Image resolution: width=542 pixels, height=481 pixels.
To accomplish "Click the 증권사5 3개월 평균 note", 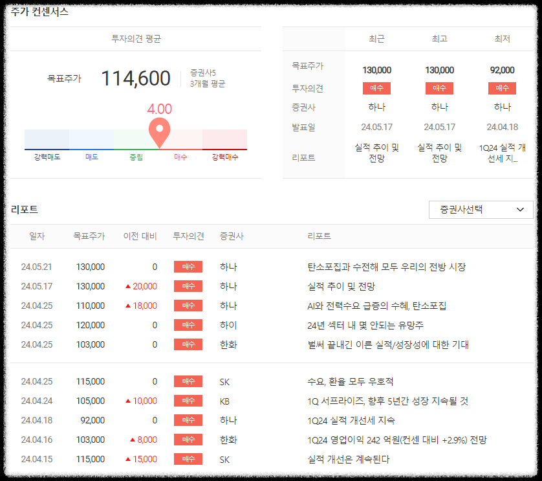I will click(208, 78).
